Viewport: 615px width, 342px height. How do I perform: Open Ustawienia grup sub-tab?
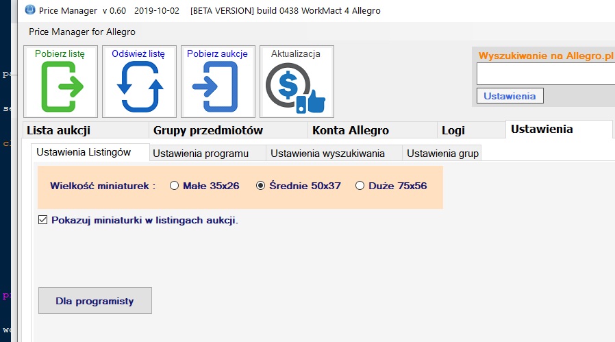point(442,153)
